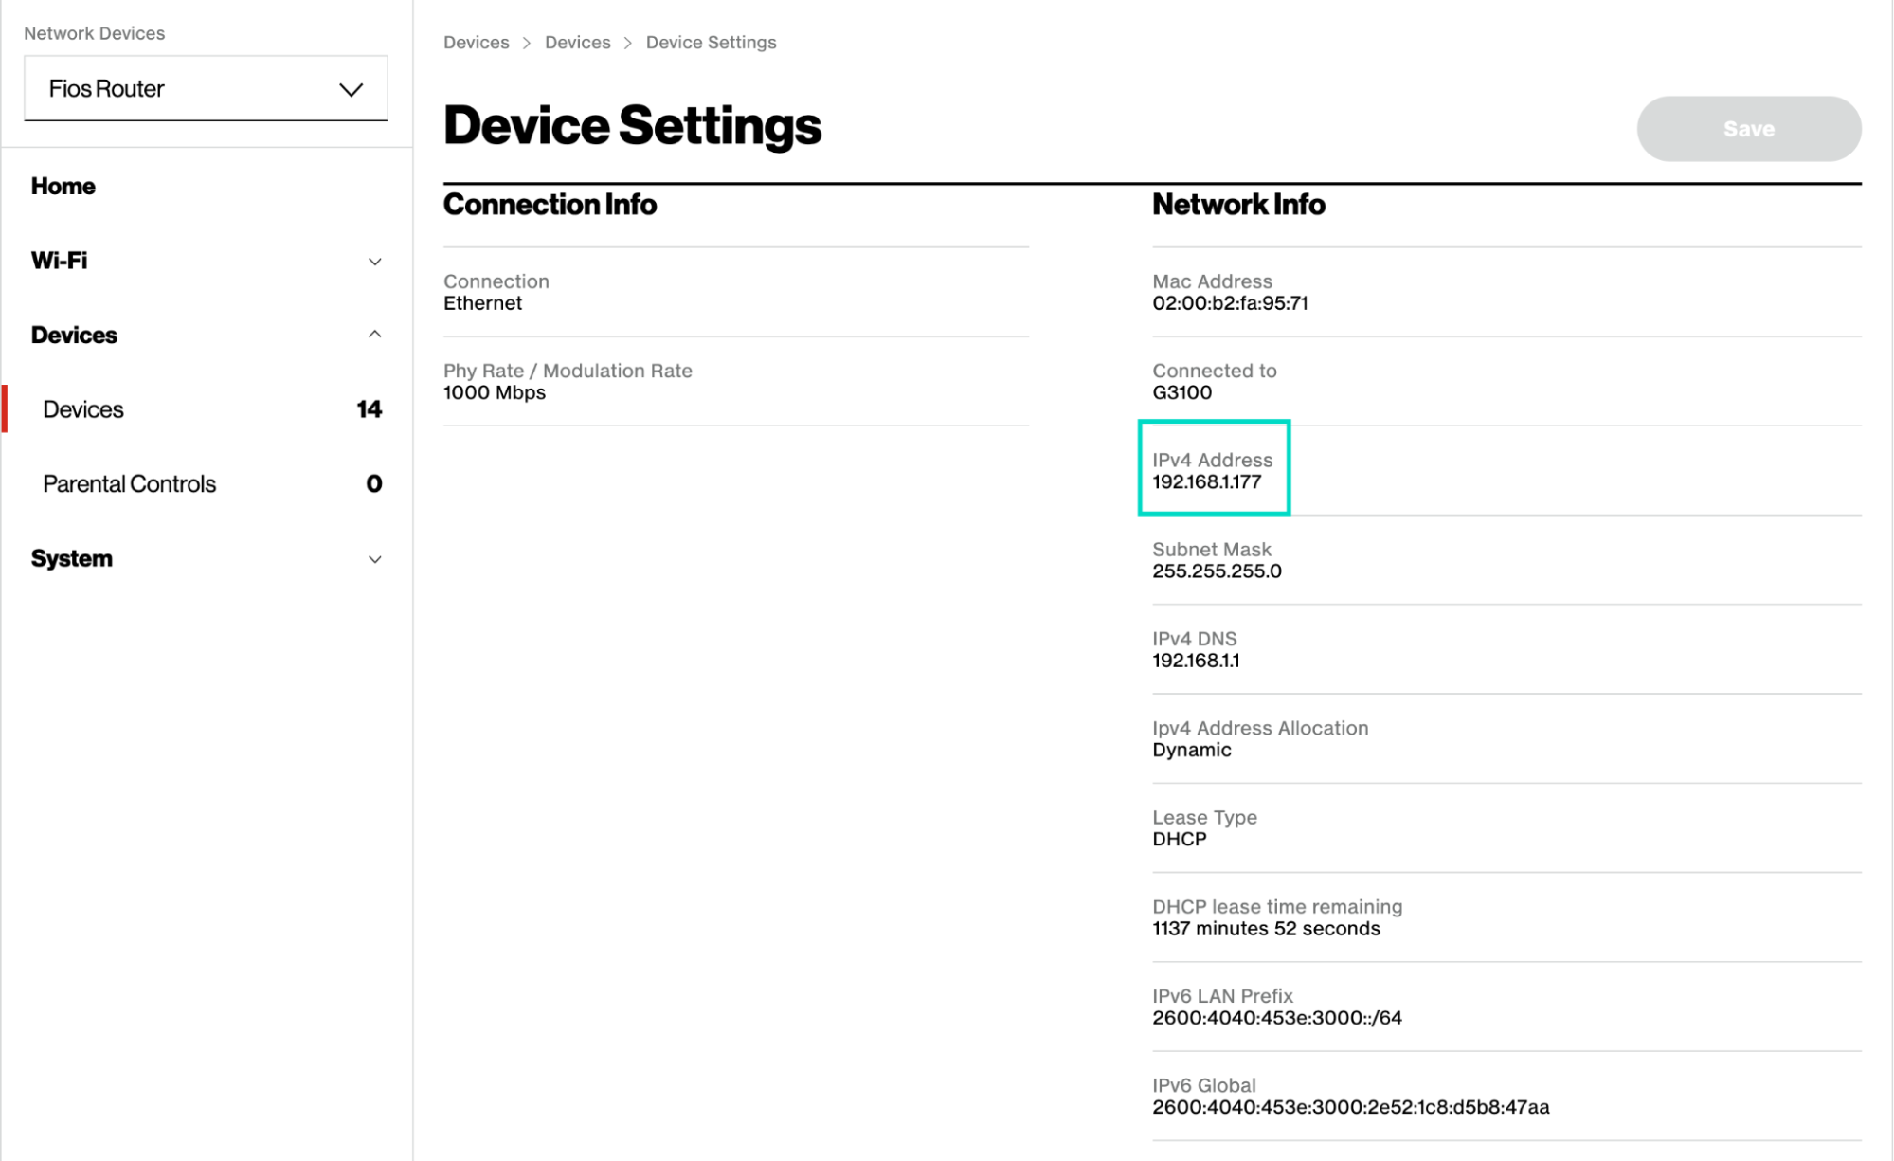Viewport: 1894px width, 1161px height.
Task: Click the Device Settings breadcrumb
Action: (x=711, y=43)
